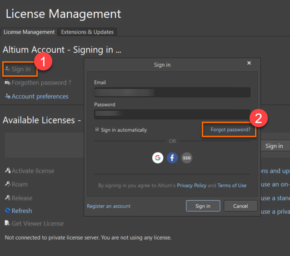Switch to the Extensions & Updates tab
The image size is (290, 256).
(x=88, y=32)
